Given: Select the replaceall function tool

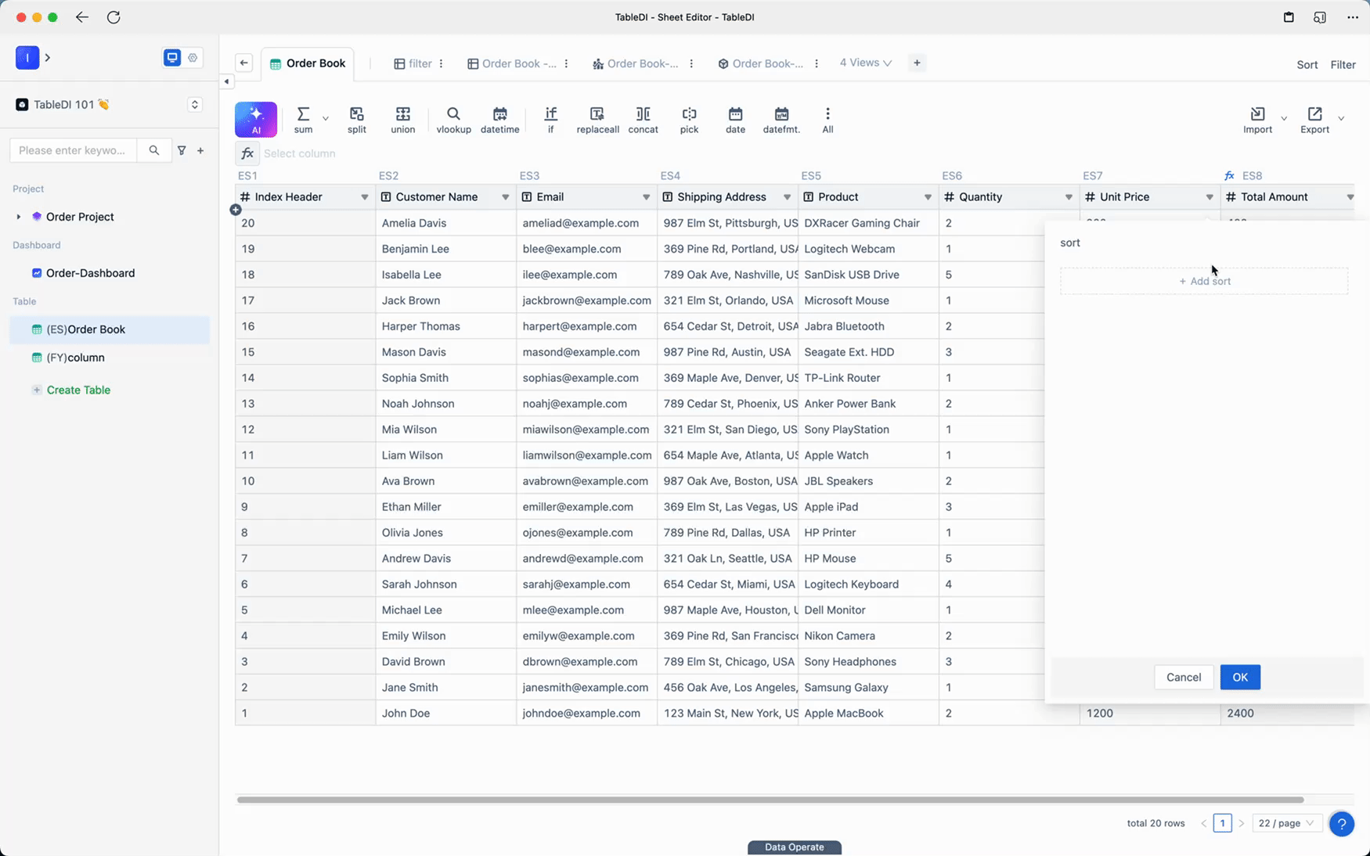Looking at the screenshot, I should [597, 120].
